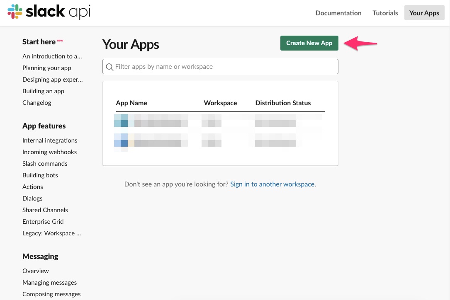Focus the Filter apps by name field
450x300 pixels.
pyautogui.click(x=220, y=67)
